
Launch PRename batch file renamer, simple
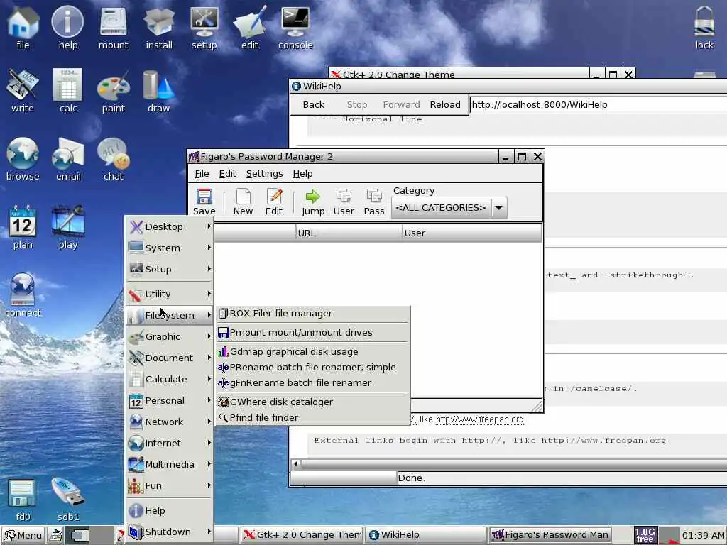[313, 368]
